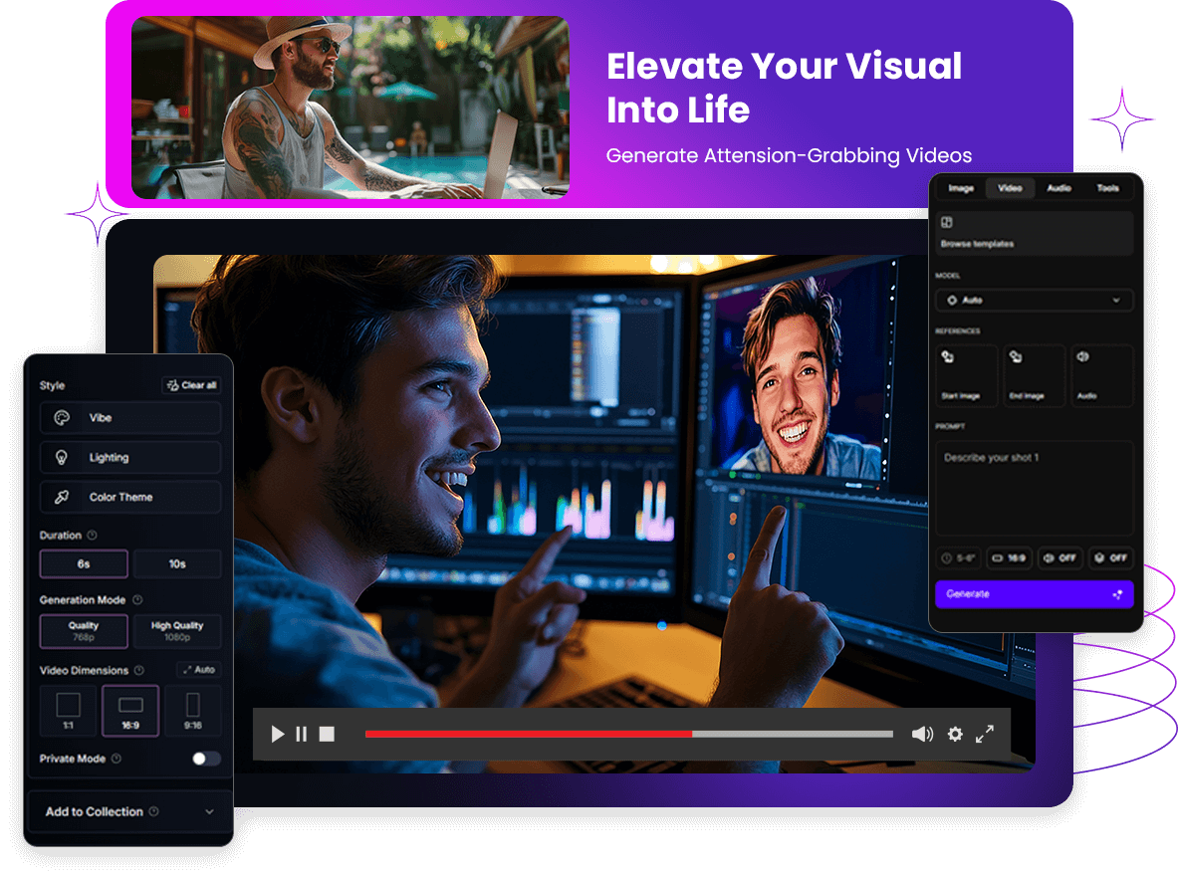Open player settings via the gear icon
The height and width of the screenshot is (877, 1178).
tap(955, 735)
